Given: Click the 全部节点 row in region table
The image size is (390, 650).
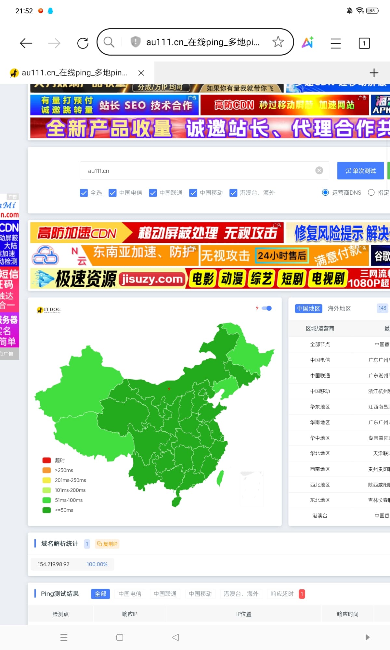Looking at the screenshot, I should coord(339,344).
